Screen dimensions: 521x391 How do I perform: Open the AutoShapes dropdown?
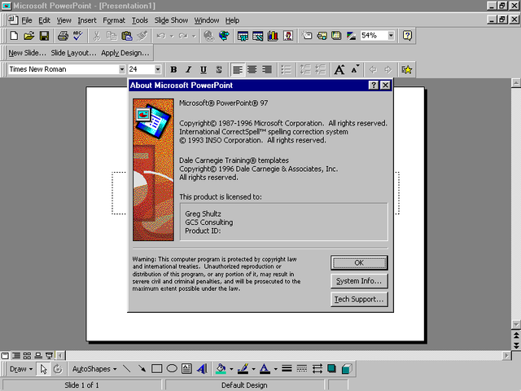click(x=94, y=369)
